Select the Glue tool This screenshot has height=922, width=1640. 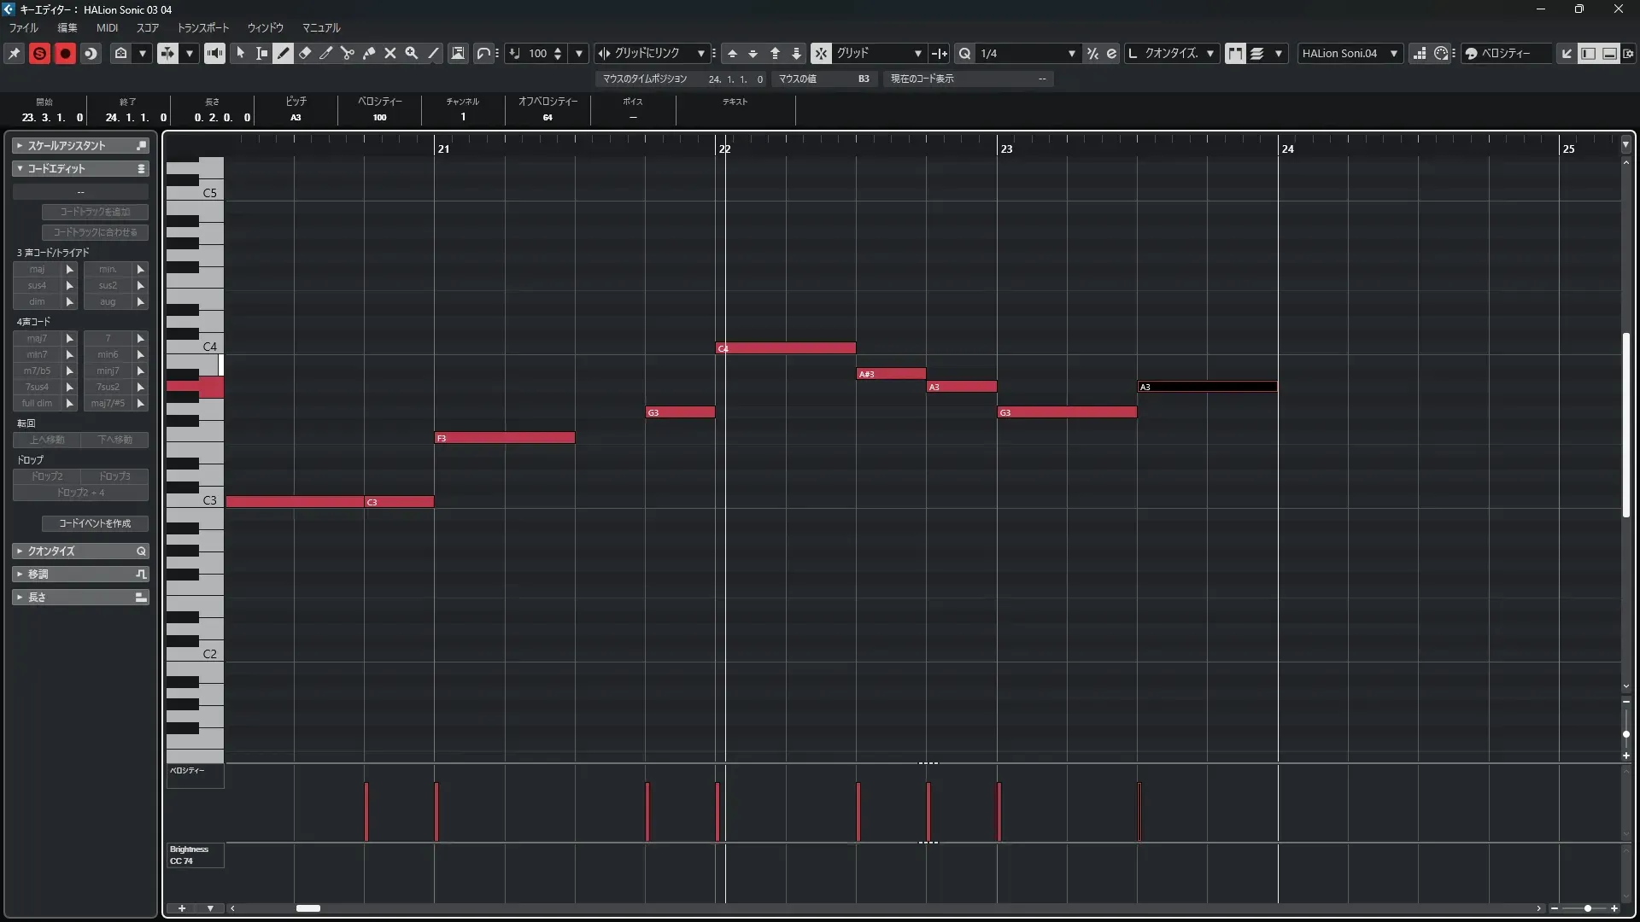(369, 53)
